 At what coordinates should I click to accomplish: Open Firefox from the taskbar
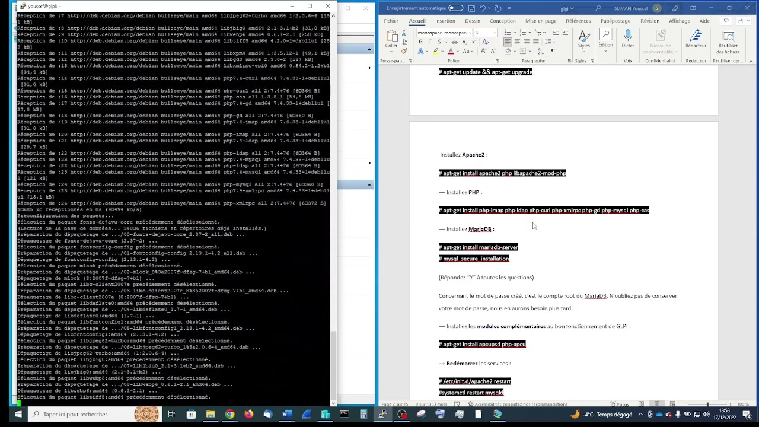tap(248, 414)
